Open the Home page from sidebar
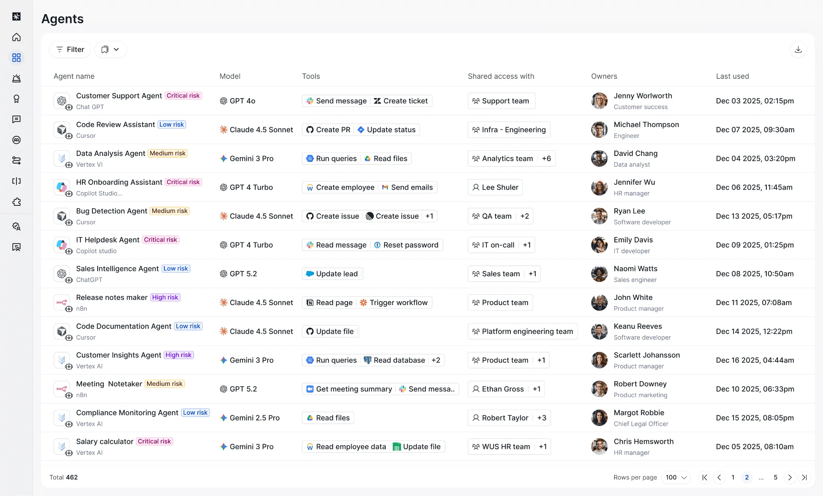 tap(16, 37)
